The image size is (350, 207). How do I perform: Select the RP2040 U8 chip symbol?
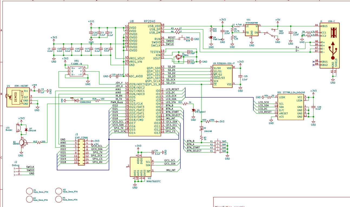click(x=145, y=79)
